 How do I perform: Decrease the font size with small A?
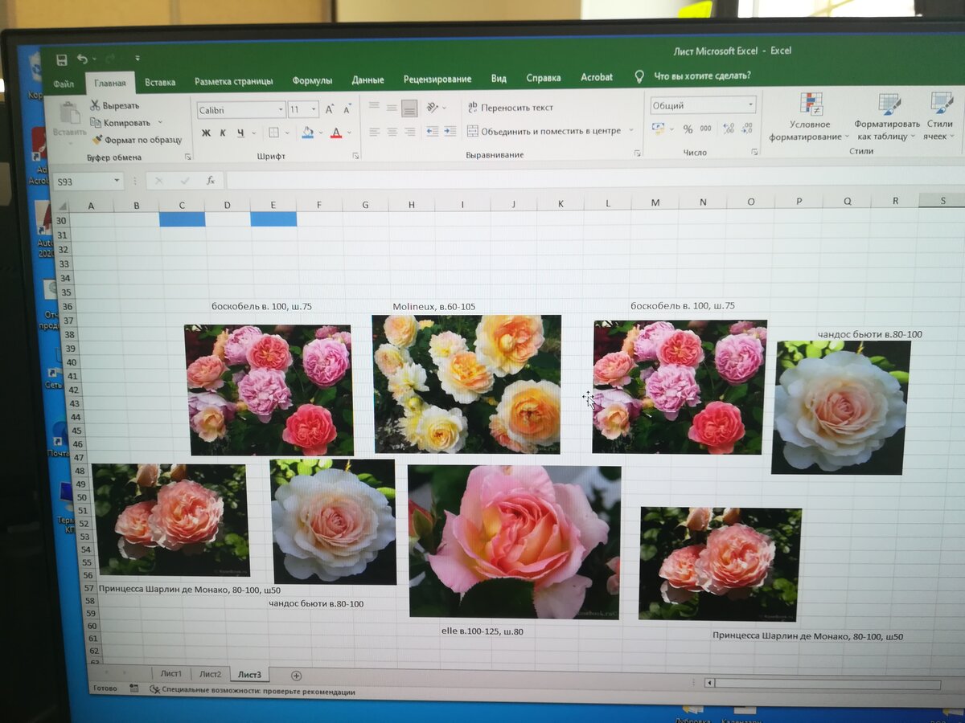tap(347, 109)
